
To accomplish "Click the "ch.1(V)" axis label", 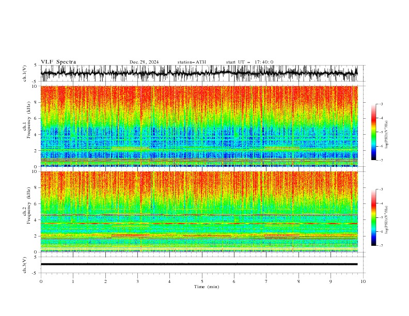I will [25, 73].
